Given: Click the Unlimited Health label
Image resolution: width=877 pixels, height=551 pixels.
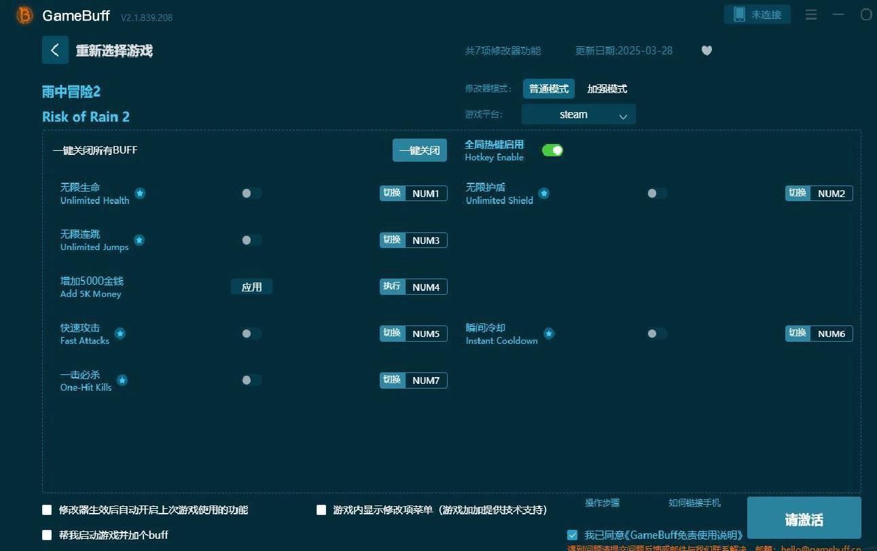Looking at the screenshot, I should click(x=94, y=200).
